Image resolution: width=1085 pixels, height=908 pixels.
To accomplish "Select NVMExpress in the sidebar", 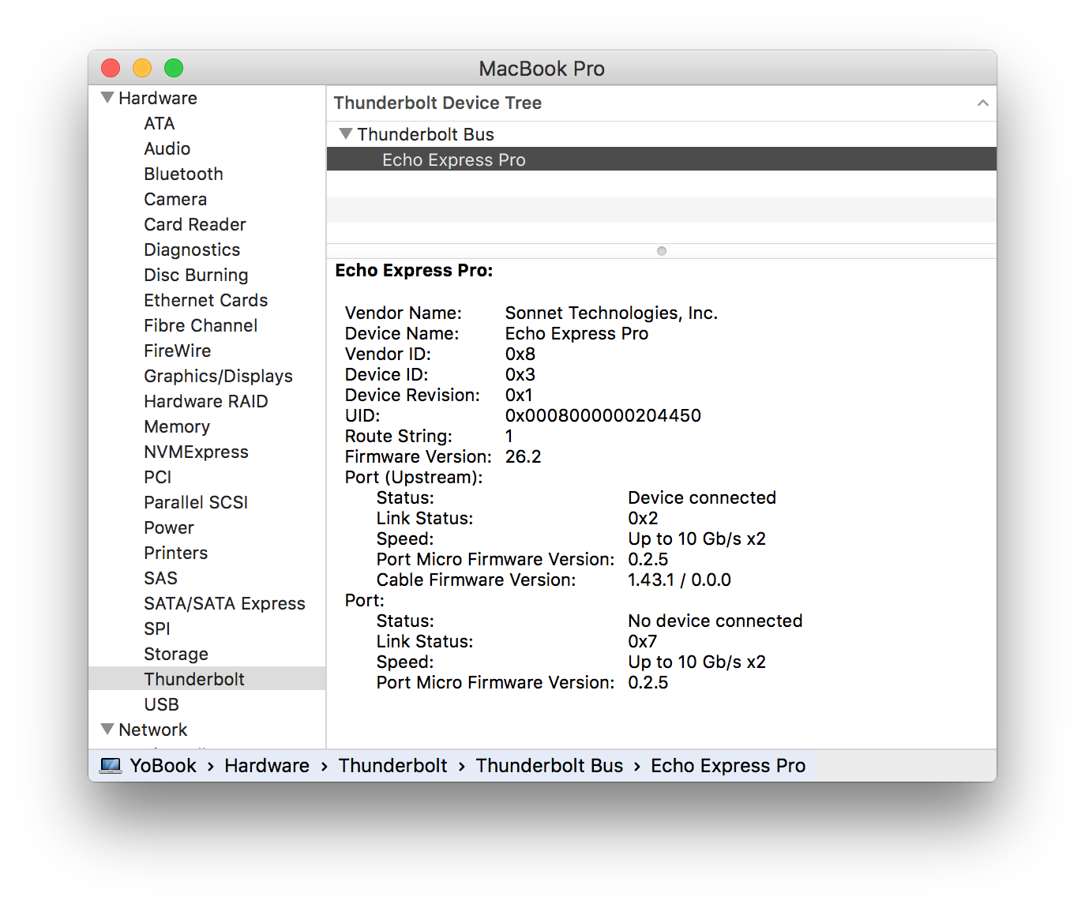I will coord(196,452).
